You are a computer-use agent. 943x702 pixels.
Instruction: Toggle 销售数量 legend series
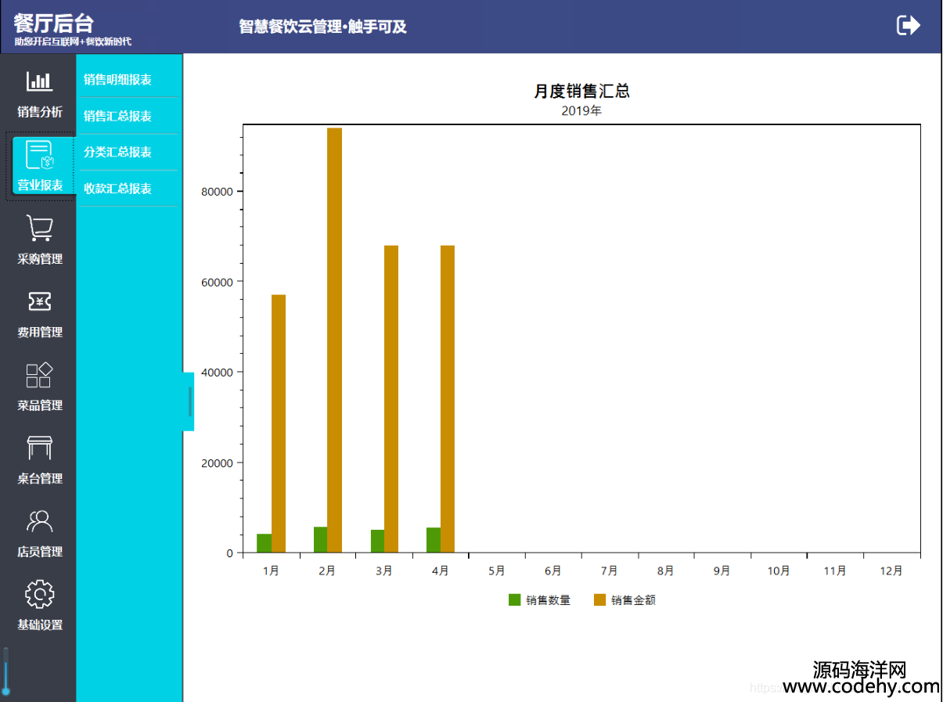pyautogui.click(x=539, y=600)
